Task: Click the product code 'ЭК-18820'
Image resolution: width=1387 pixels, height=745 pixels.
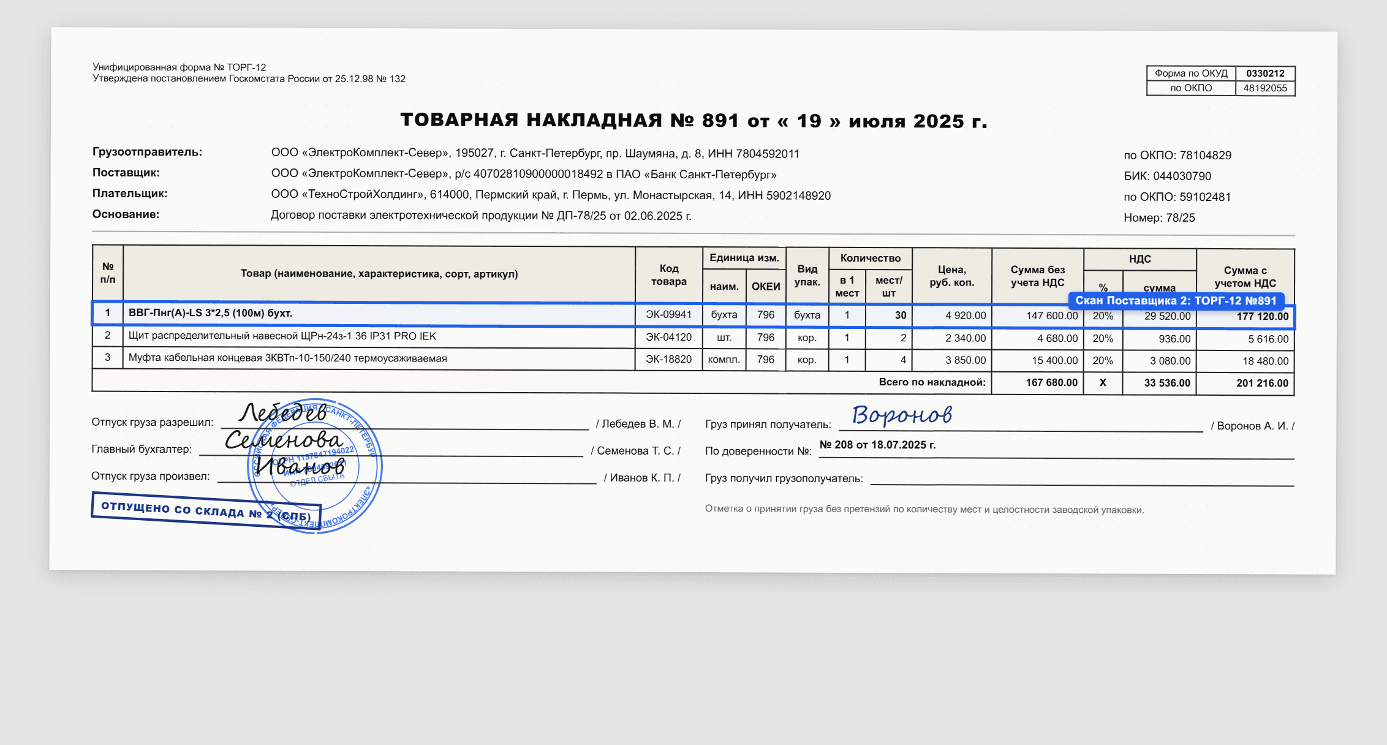Action: 668,359
